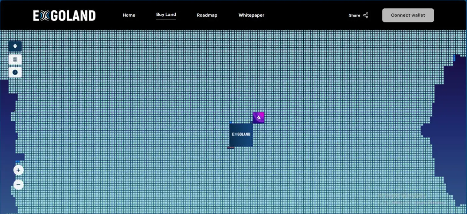Open the info icon panel
Viewport: 467px width, 214px height.
coord(15,72)
